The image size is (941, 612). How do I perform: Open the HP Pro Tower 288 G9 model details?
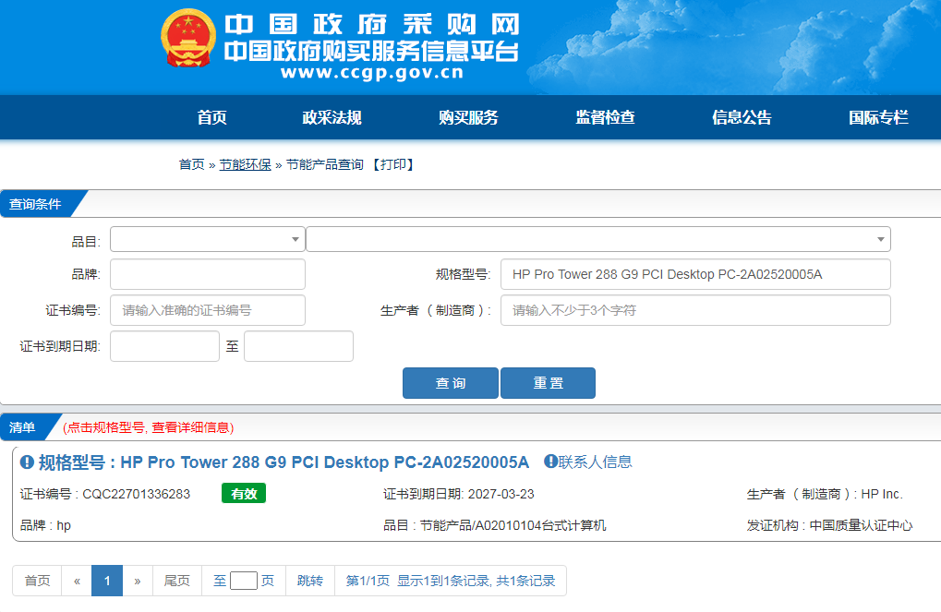[x=284, y=462]
